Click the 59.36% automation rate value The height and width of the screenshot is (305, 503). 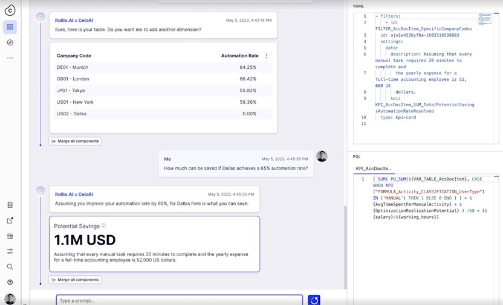coord(248,102)
